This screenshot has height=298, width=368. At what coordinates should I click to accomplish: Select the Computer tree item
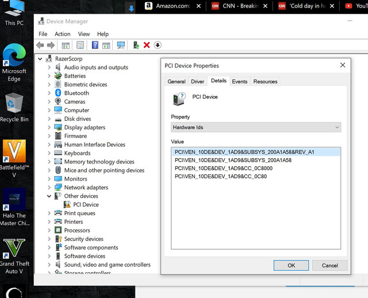[76, 110]
